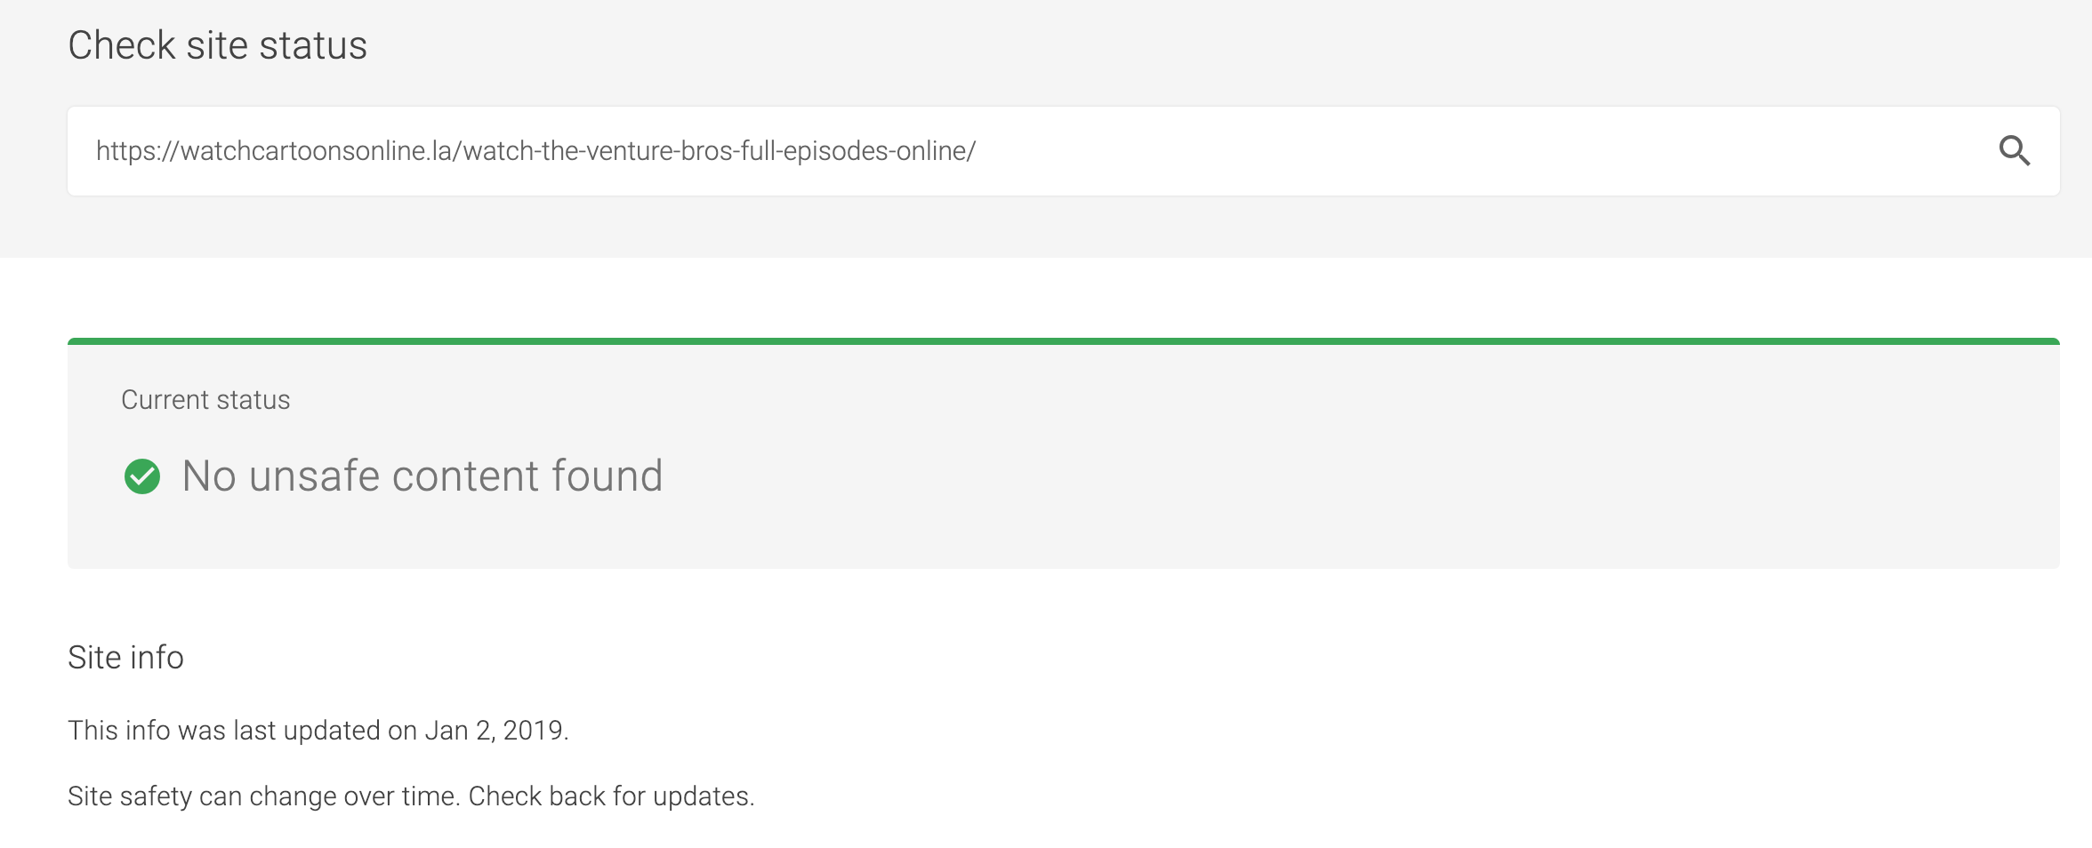Click the 'Site info' heading
The width and height of the screenshot is (2092, 848).
tap(125, 658)
